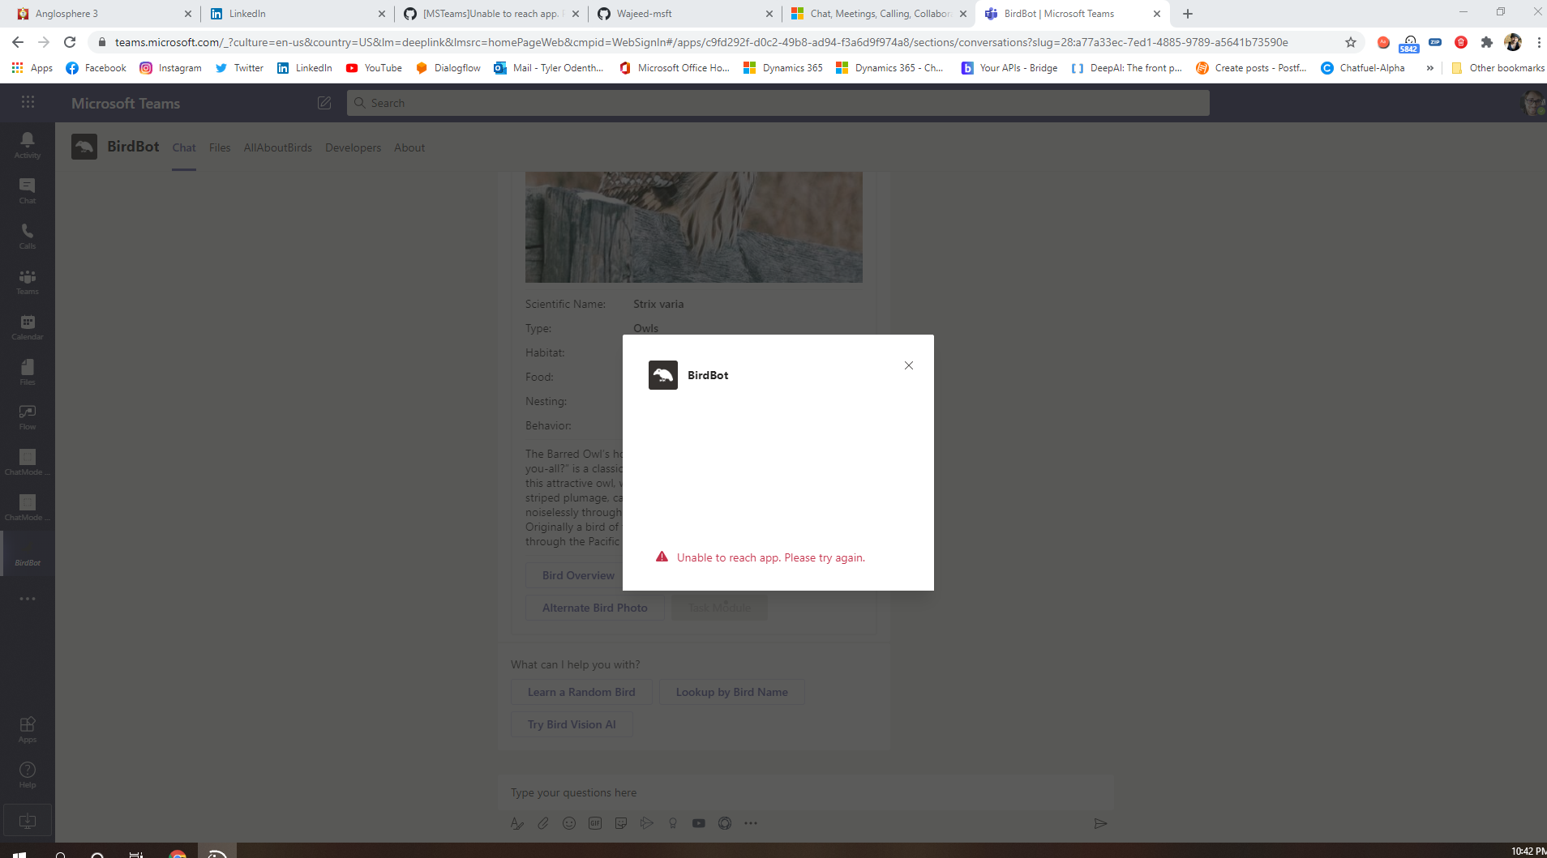Click the message compose box

805,792
